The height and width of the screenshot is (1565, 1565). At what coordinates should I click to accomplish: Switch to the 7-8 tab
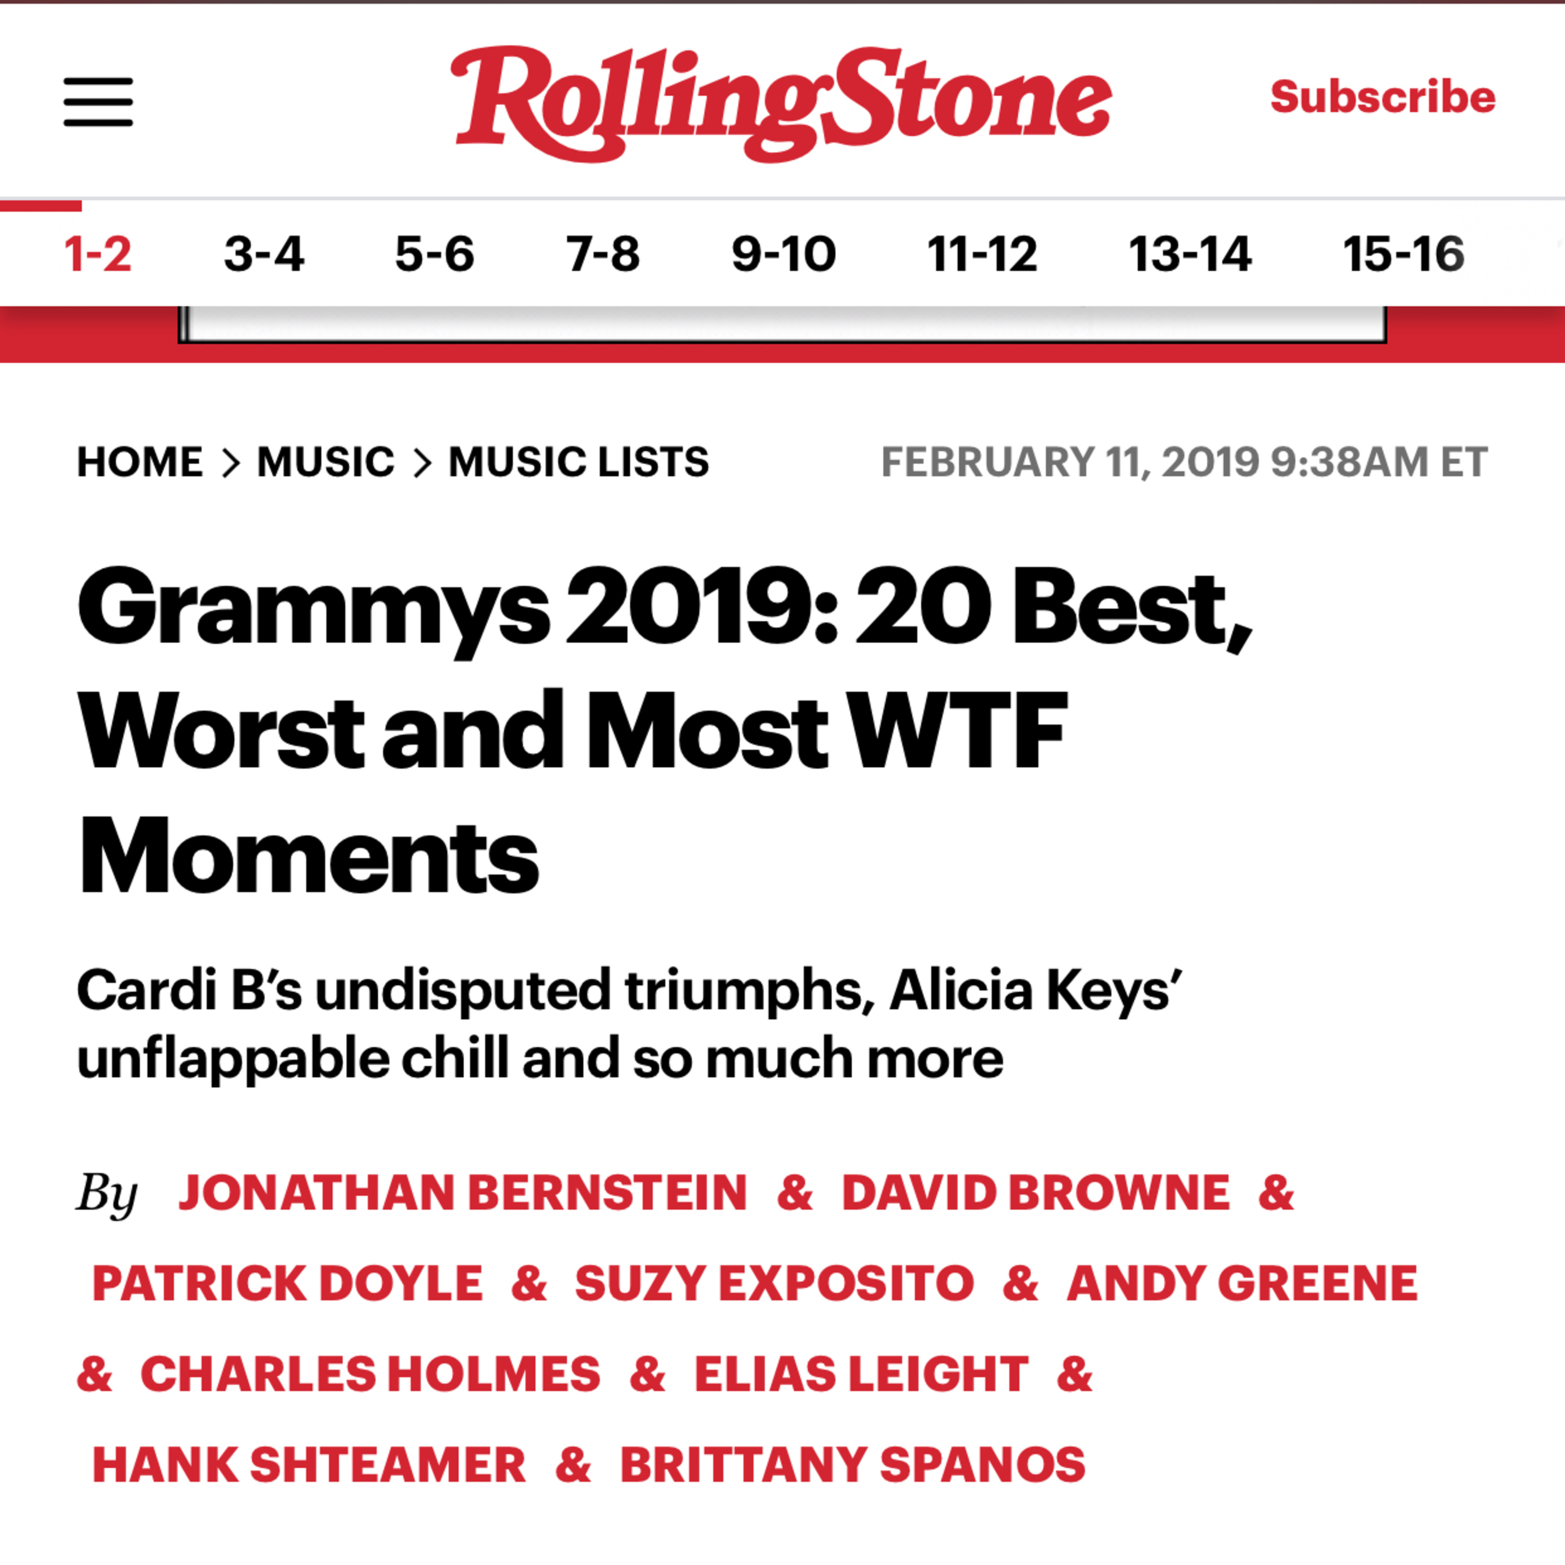[603, 255]
